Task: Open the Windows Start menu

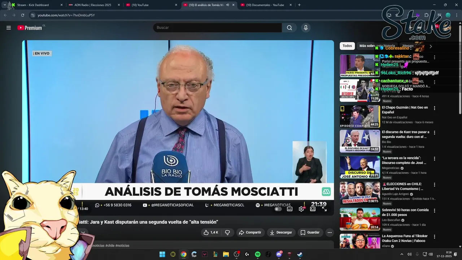Action: (162, 254)
